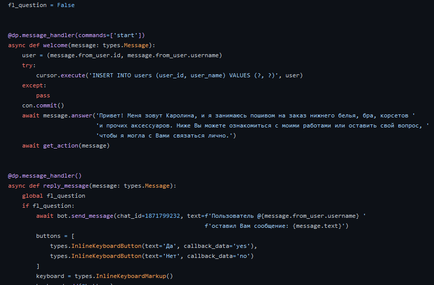Click the False keyword in the first line
This screenshot has height=285, width=434.
(66, 5)
